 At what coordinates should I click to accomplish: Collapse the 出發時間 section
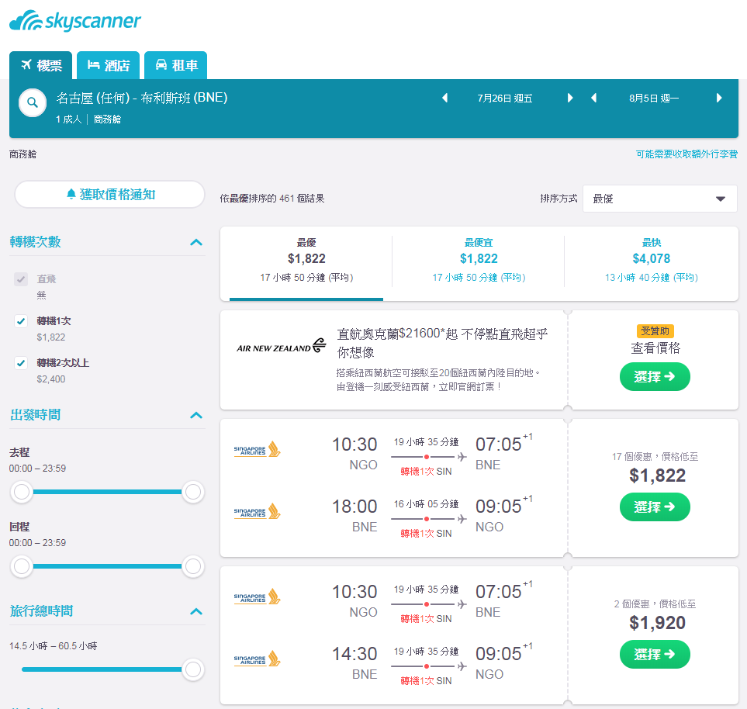[196, 415]
